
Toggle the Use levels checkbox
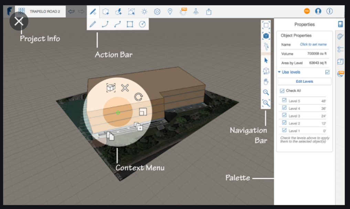click(x=327, y=72)
